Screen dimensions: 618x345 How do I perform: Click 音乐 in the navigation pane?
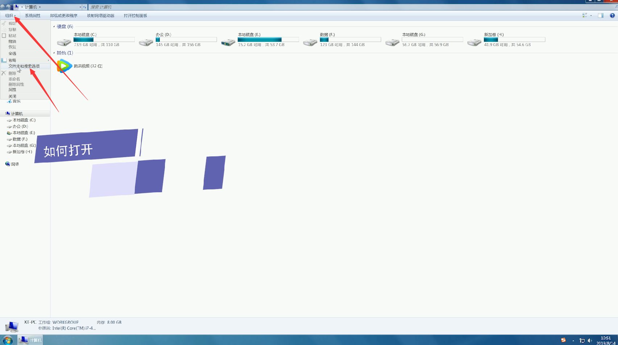click(x=16, y=101)
